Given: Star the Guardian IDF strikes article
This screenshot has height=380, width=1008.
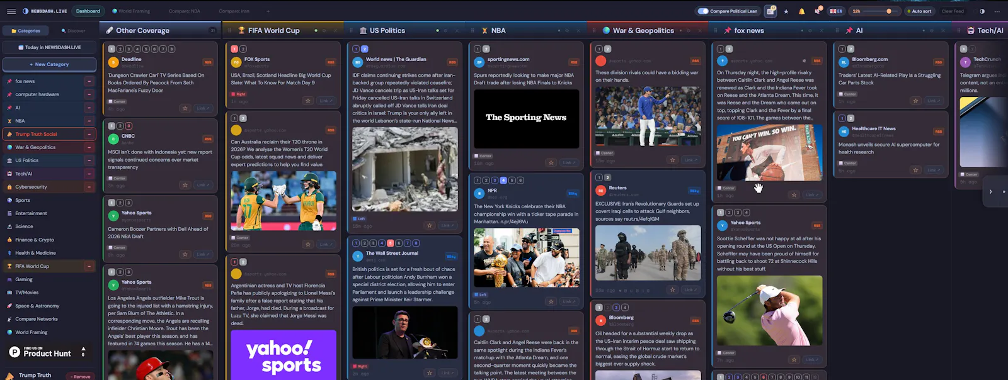Looking at the screenshot, I should (x=430, y=225).
